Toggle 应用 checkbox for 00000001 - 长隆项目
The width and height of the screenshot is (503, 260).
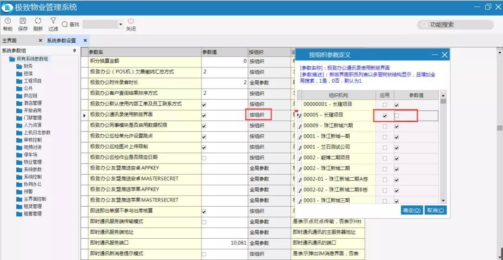385,105
